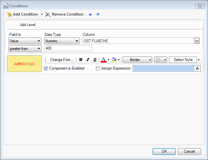Click the font color icon

[x=103, y=60]
